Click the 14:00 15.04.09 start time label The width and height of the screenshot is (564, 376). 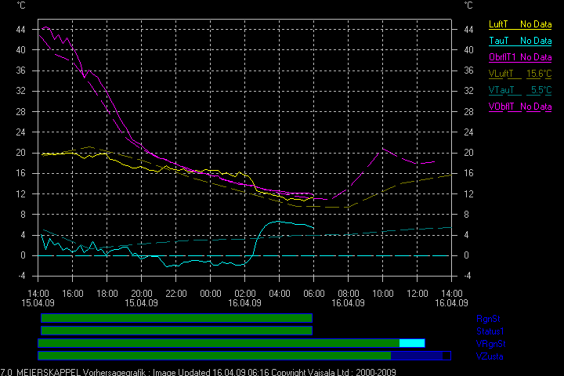click(x=38, y=298)
